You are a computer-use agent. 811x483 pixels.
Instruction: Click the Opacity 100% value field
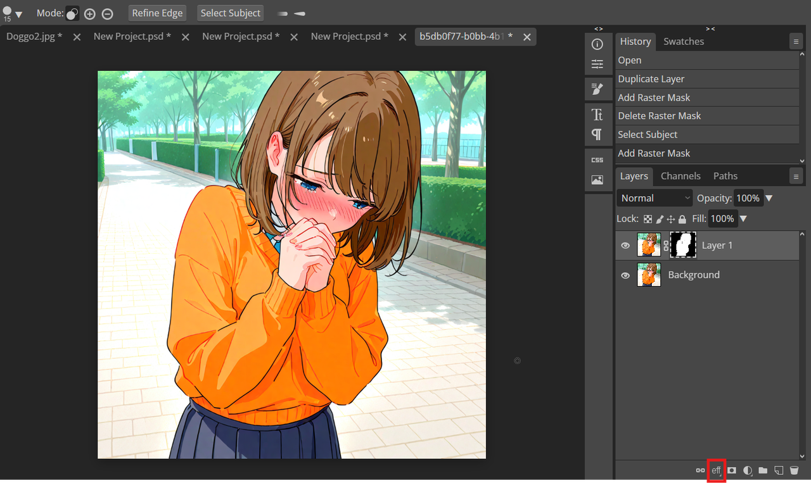click(x=748, y=198)
